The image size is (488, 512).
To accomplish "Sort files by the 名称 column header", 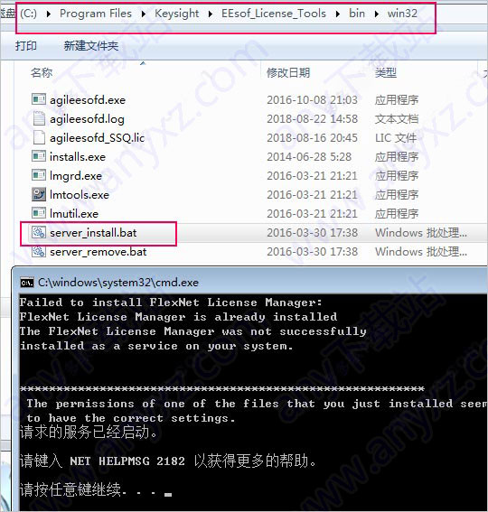I will click(42, 72).
